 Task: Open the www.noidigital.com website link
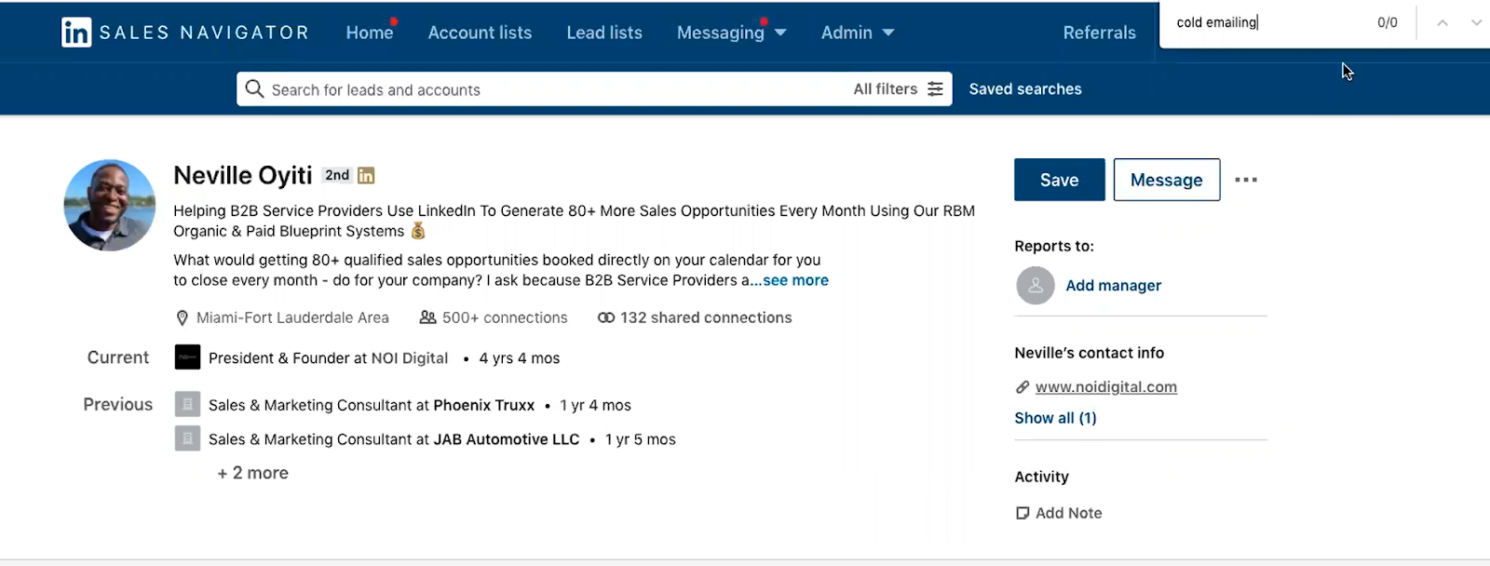pyautogui.click(x=1106, y=387)
